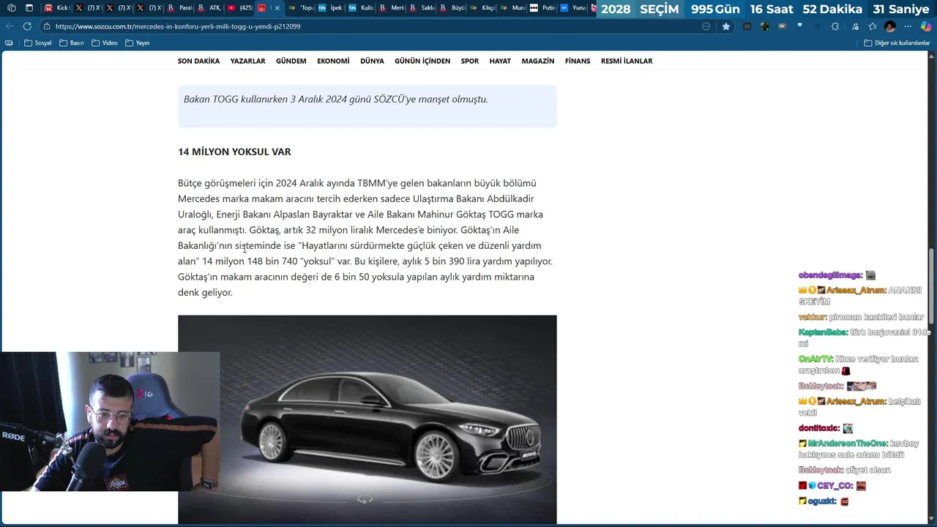The image size is (937, 527).
Task: Switch to the Kick browser tab
Action: pyautogui.click(x=56, y=8)
